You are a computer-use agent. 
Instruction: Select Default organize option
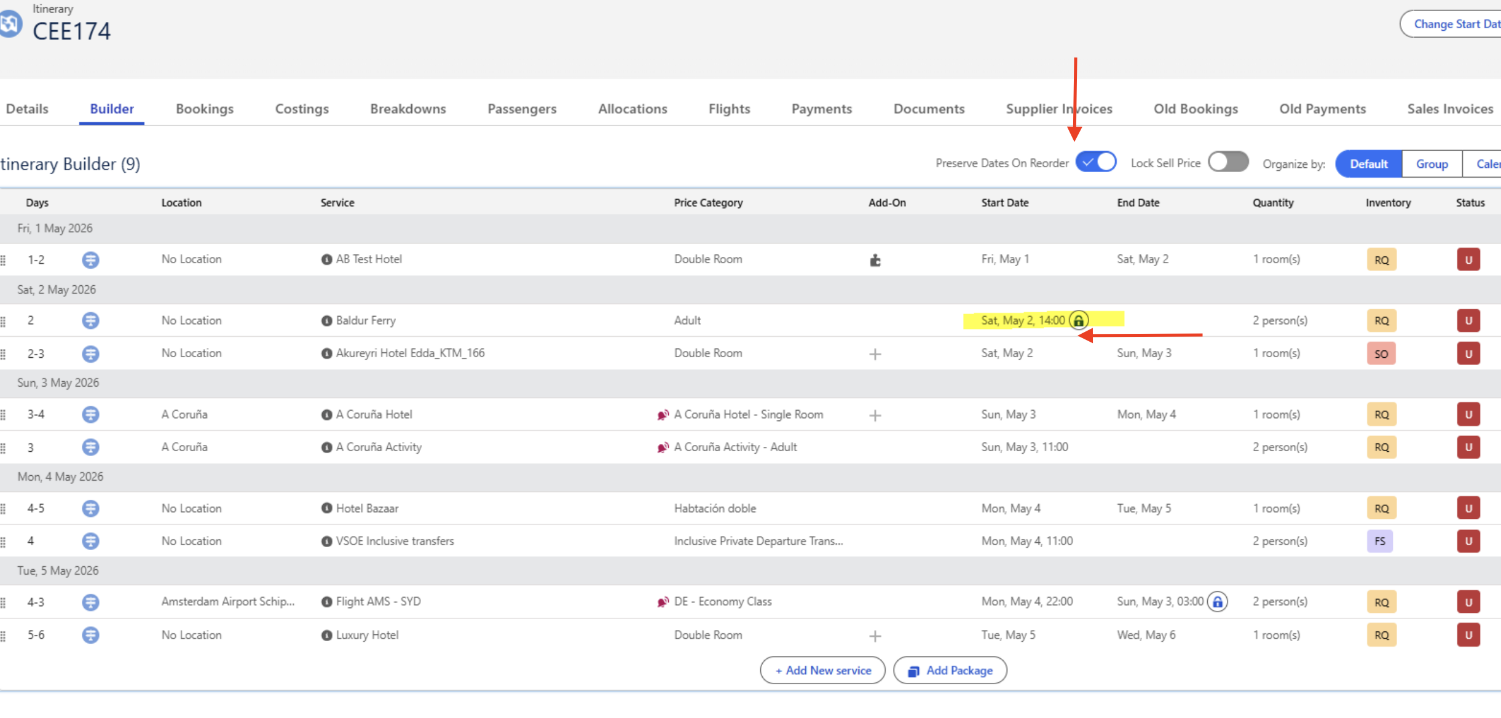tap(1368, 164)
